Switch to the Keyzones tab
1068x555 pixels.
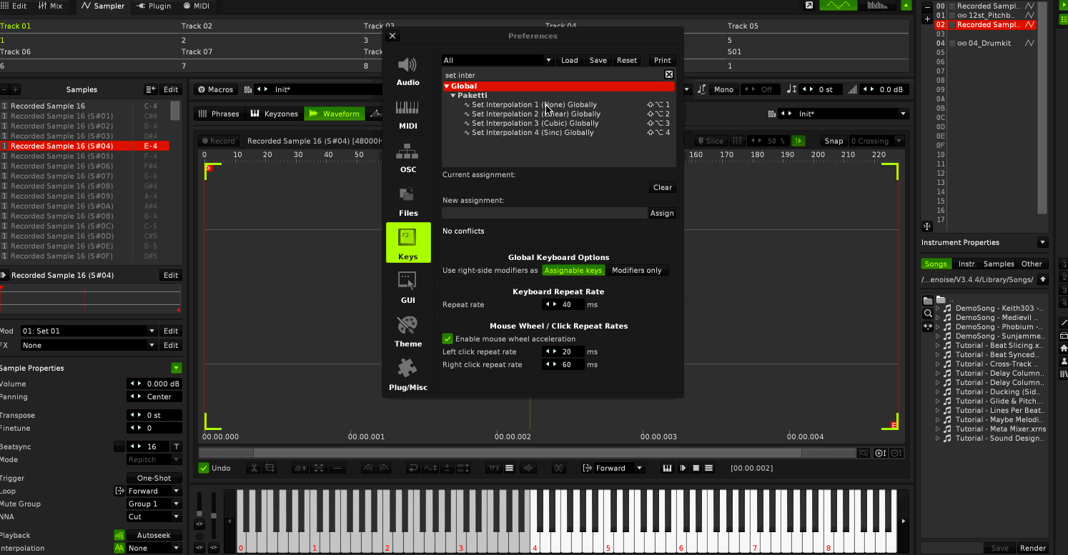275,114
